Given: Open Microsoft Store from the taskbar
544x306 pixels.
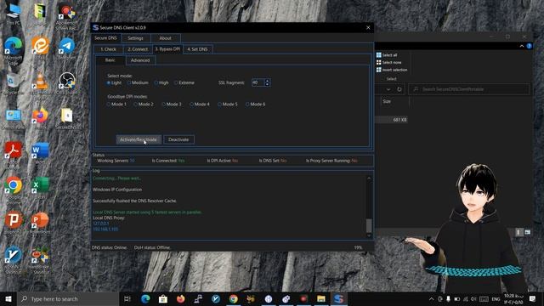Looking at the screenshot, I should point(163,298).
